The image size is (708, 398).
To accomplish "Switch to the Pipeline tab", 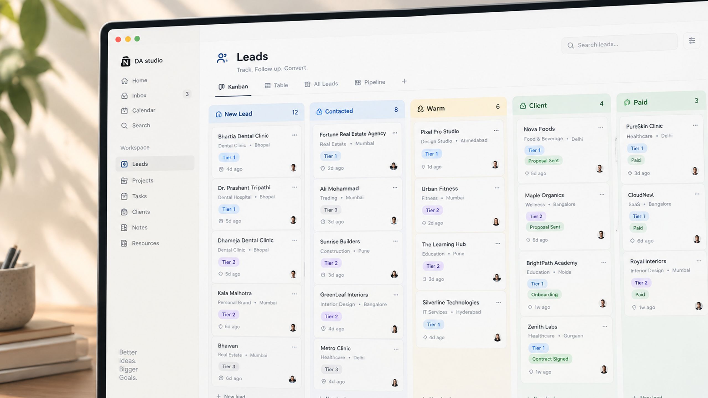I will pos(370,82).
